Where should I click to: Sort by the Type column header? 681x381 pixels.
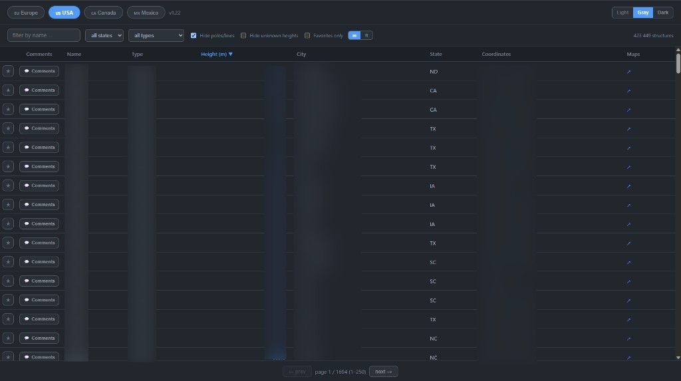point(137,55)
